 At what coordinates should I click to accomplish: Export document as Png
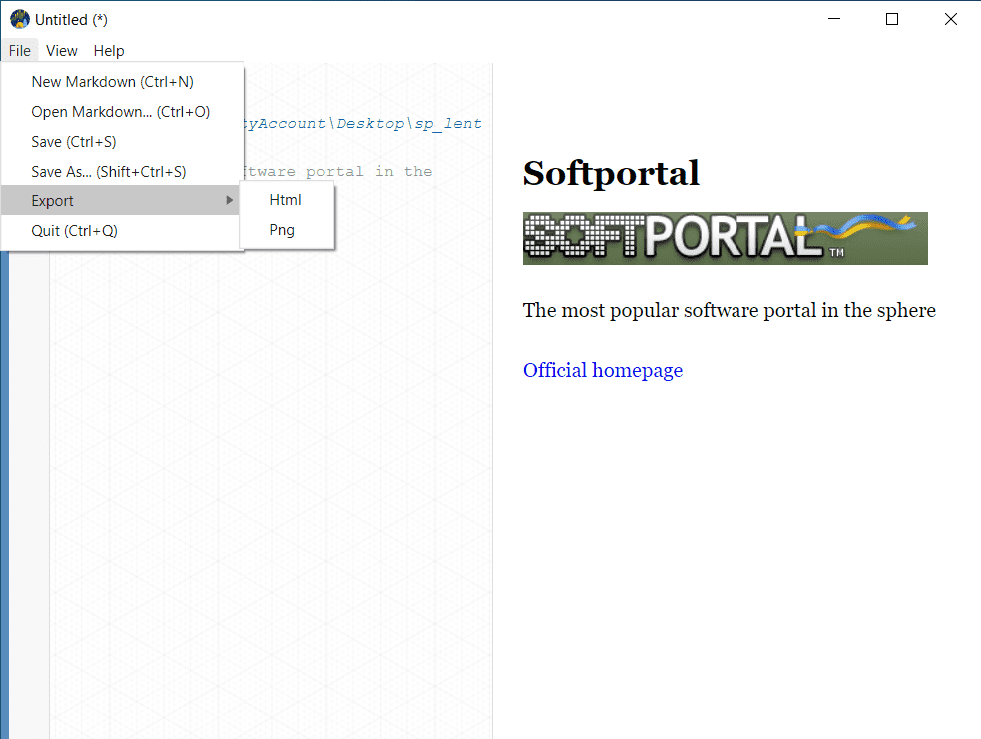tap(286, 230)
